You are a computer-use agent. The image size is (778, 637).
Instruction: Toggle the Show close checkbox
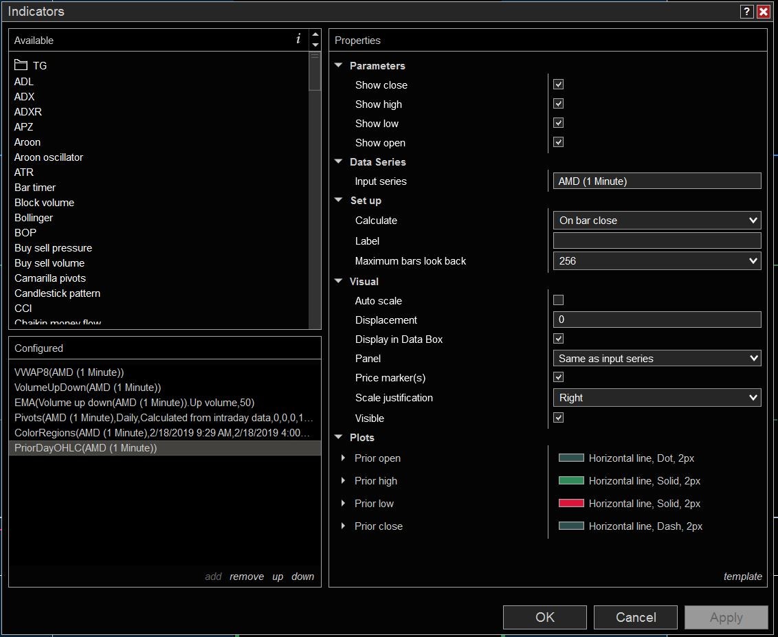coord(558,85)
